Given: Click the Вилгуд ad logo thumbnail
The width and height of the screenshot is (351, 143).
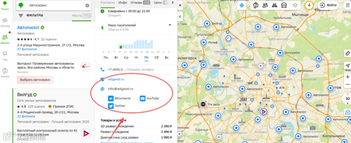Looking at the screenshot, I should [x=85, y=134].
